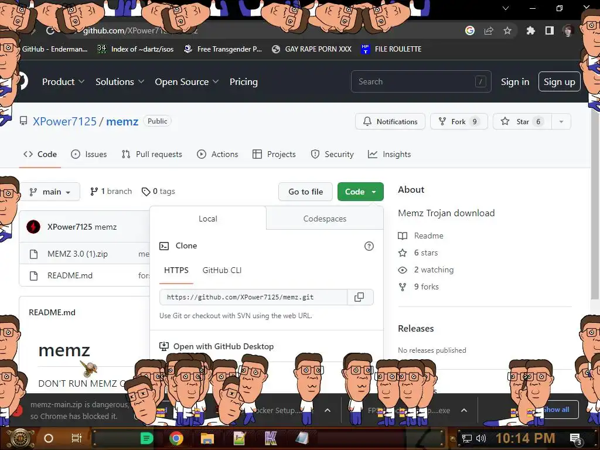This screenshot has width=600, height=450.
Task: Open Chrome from the taskbar
Action: [176, 438]
